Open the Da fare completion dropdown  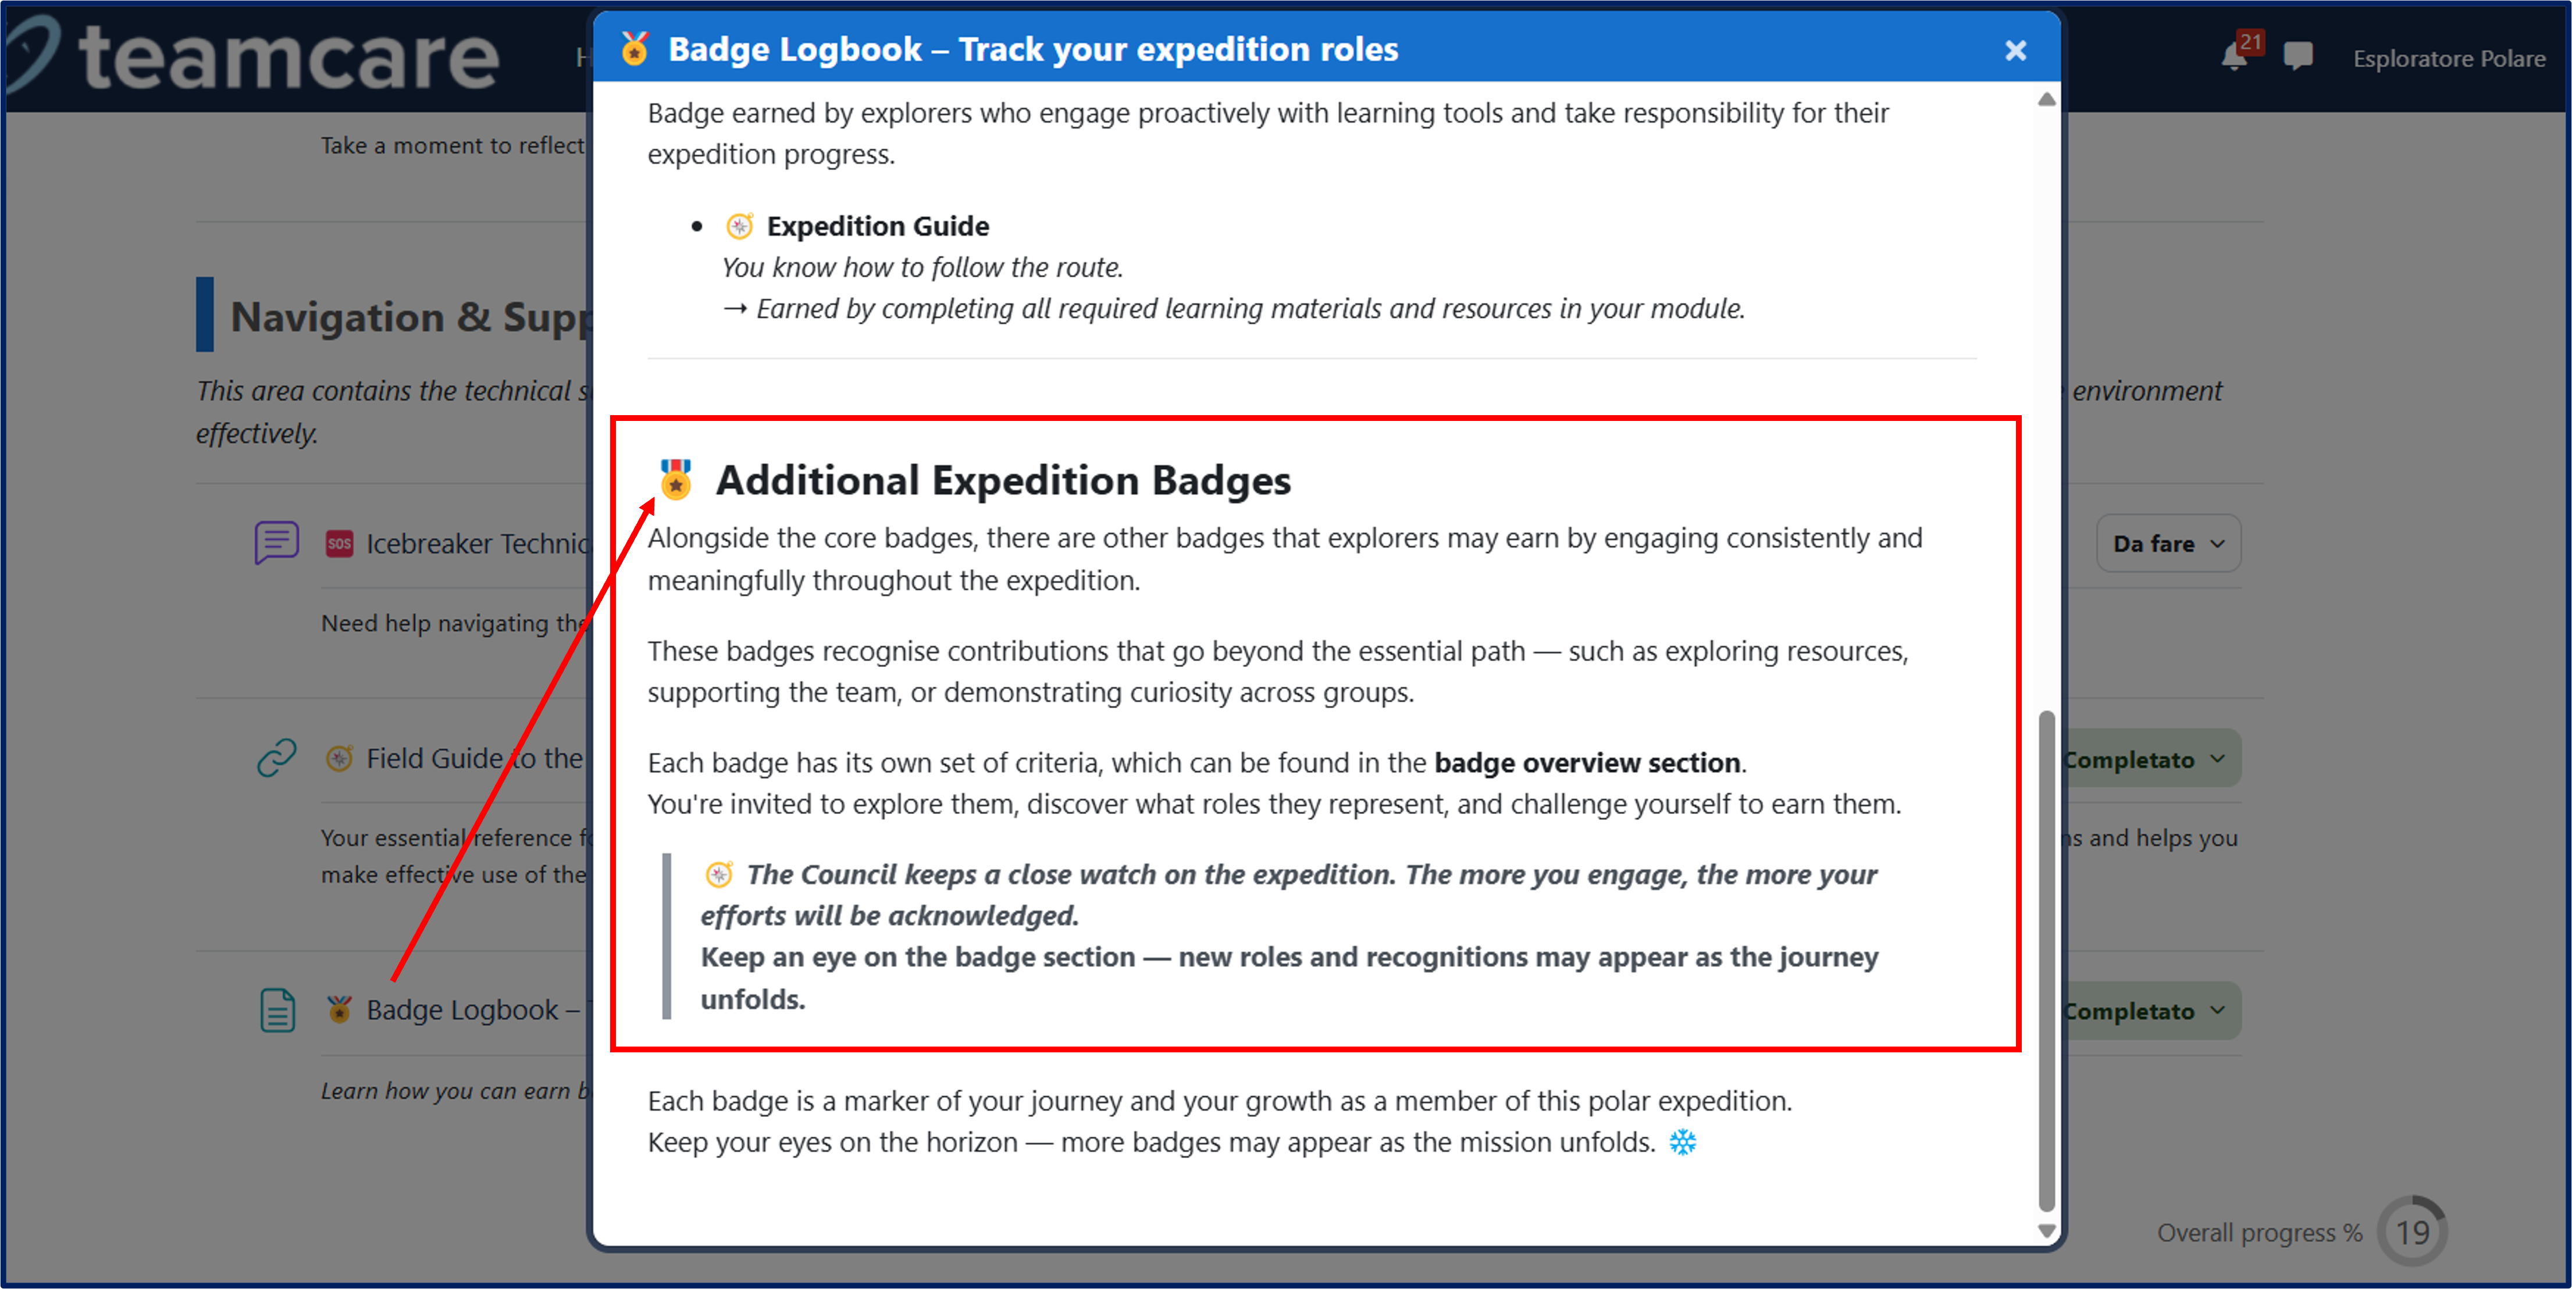(2168, 543)
